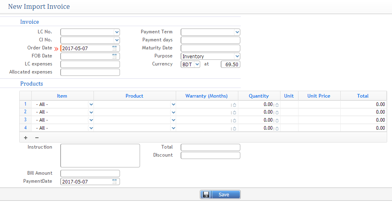392x208 pixels.
Task: Expand the LC No. dropdown
Action: (117, 32)
